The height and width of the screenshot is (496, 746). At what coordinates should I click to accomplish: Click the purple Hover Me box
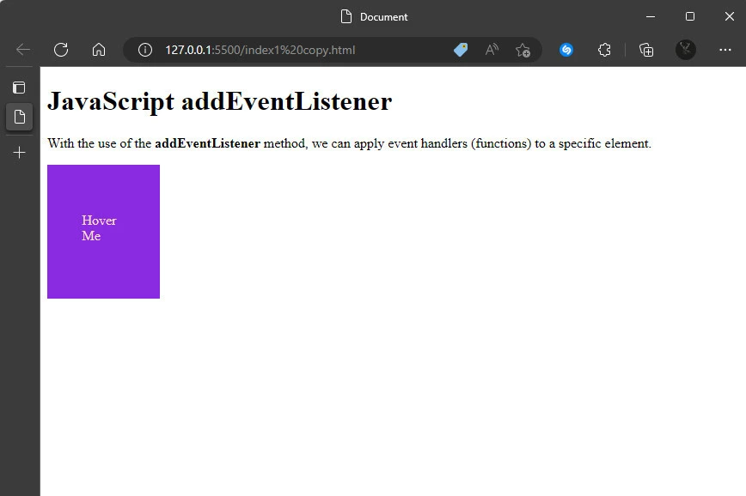point(103,232)
